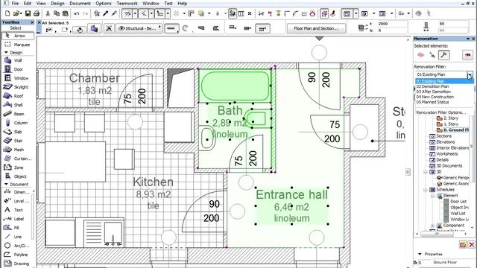
Task: Collapse the 3D node in navigator tree
Action: [x=426, y=172]
